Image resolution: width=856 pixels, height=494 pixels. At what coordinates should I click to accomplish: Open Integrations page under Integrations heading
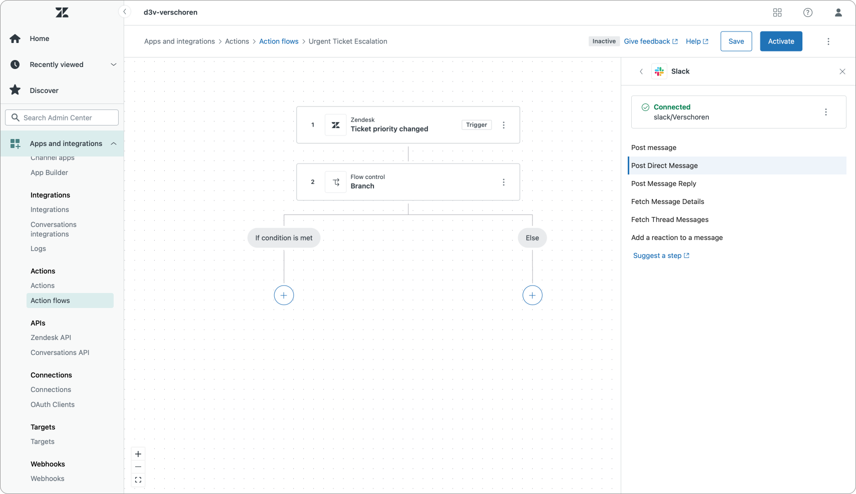tap(50, 209)
